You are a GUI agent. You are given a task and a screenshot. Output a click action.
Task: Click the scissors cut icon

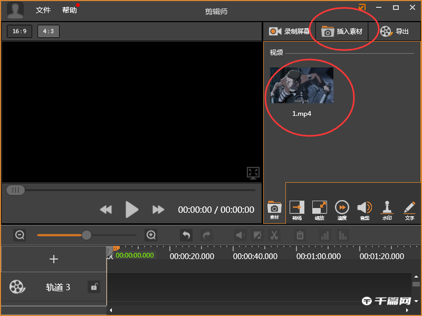pos(274,235)
